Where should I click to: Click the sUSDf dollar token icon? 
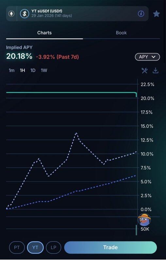pos(25,14)
